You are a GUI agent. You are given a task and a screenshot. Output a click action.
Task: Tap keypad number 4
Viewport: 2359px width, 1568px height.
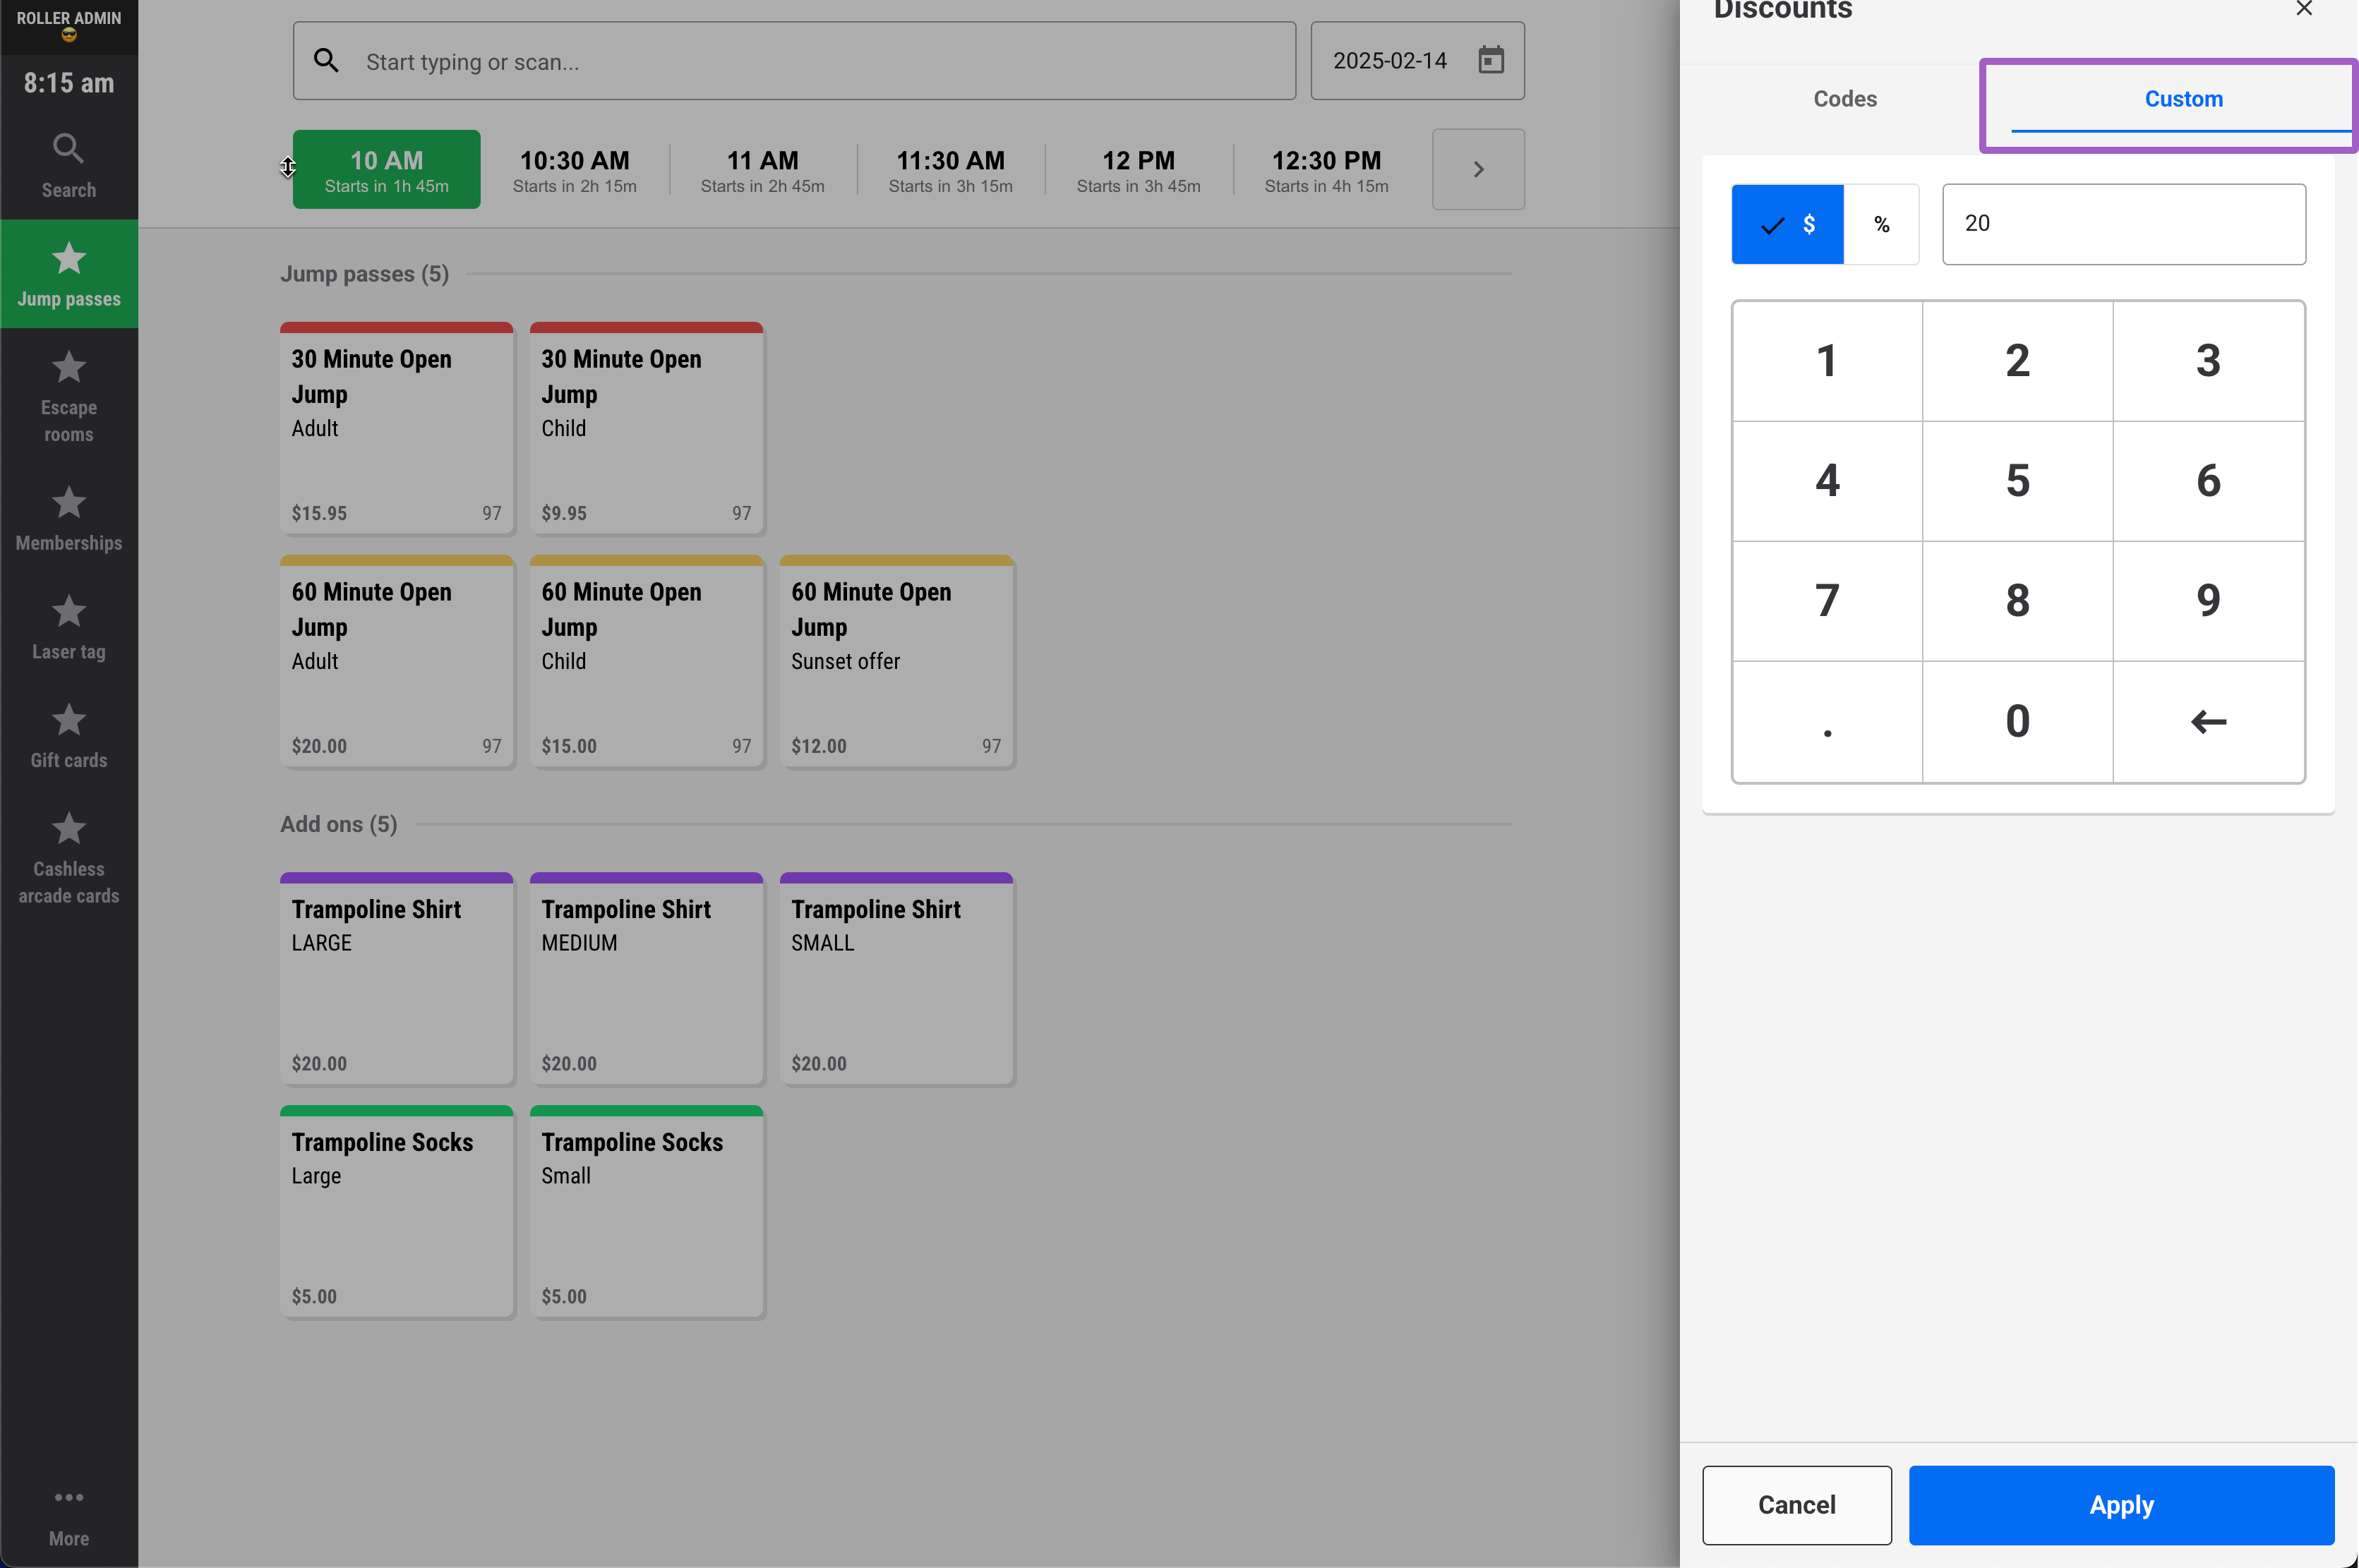pos(1827,481)
